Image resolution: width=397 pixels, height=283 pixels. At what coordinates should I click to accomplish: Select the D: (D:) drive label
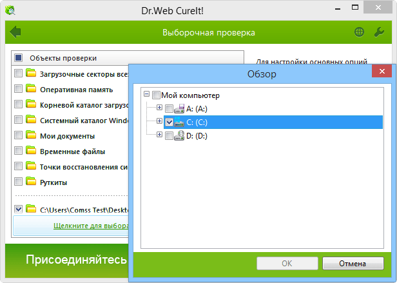pos(197,136)
